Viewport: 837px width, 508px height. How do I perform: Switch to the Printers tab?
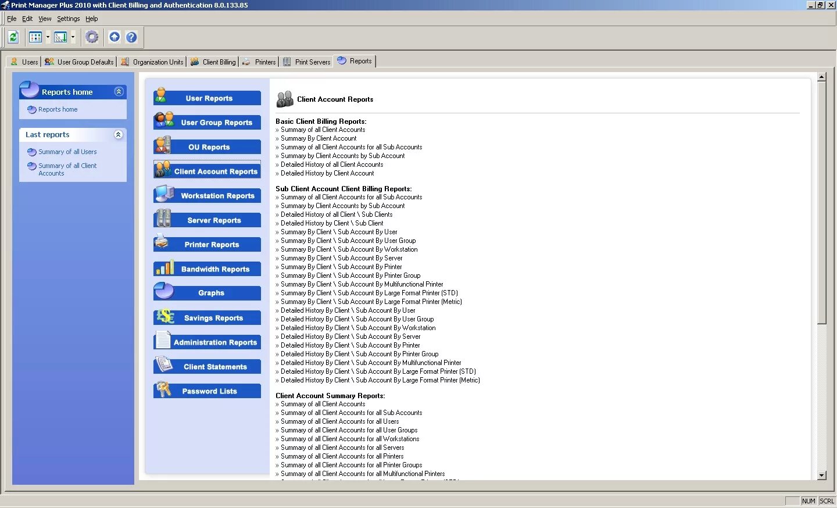[x=259, y=62]
